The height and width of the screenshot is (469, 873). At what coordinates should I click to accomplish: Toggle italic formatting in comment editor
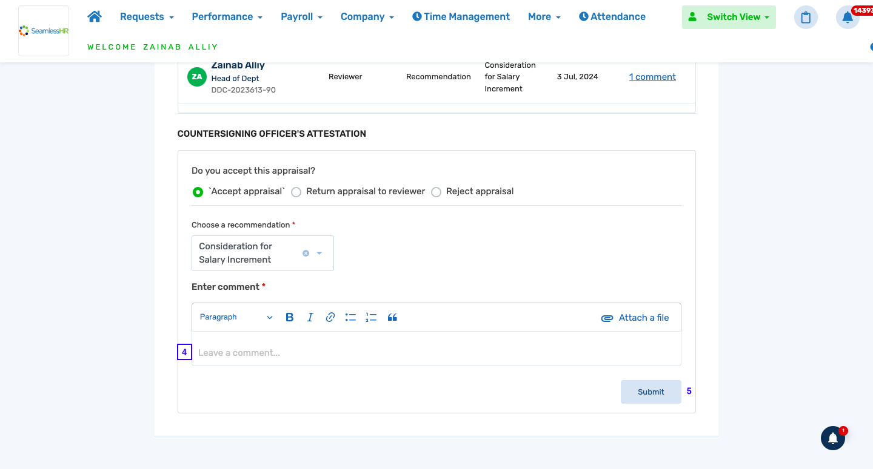click(x=310, y=317)
